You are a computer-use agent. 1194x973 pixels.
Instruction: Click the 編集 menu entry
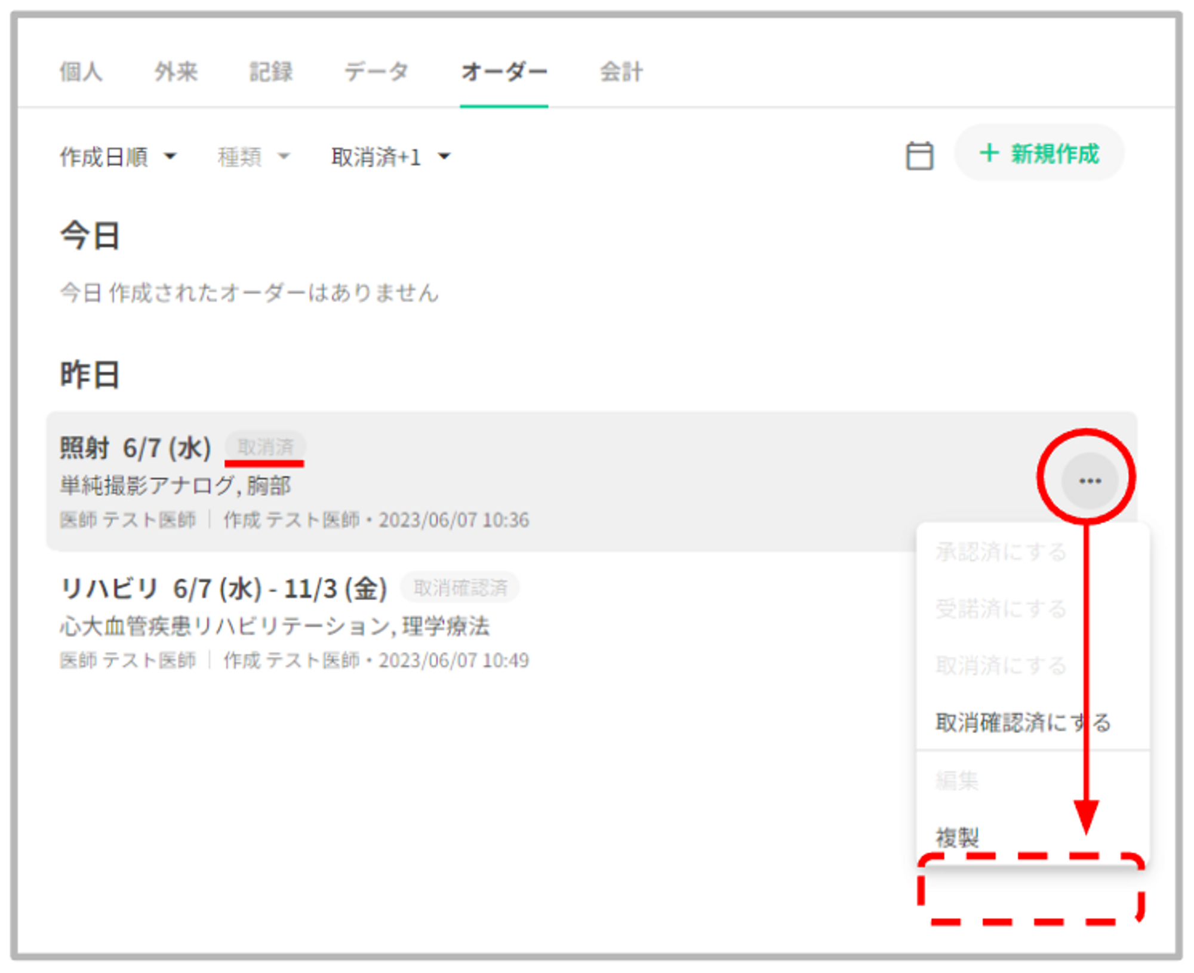[957, 780]
